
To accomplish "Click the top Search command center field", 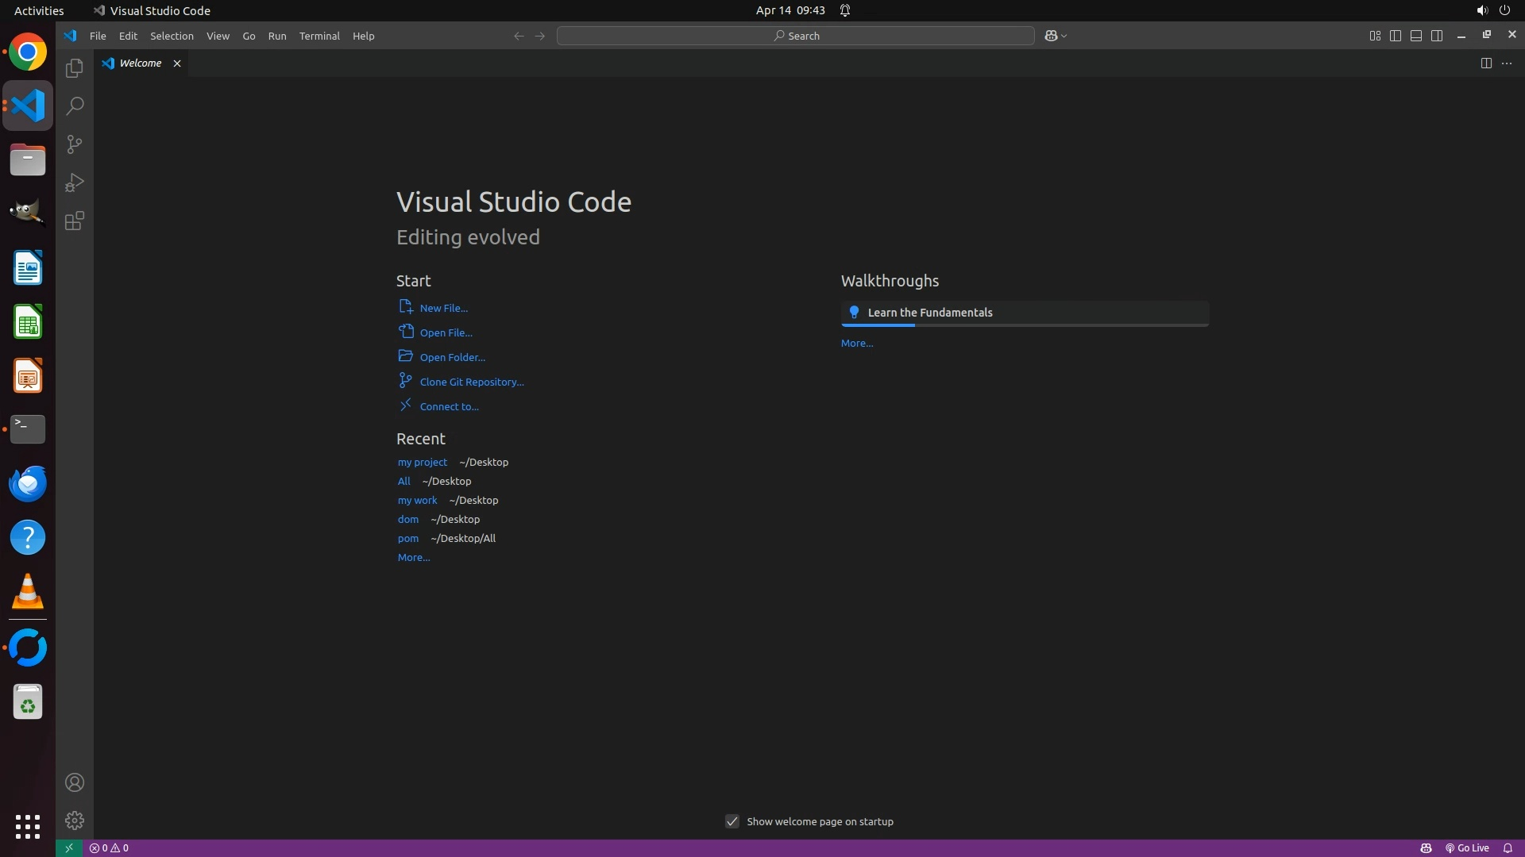I will pyautogui.click(x=796, y=36).
